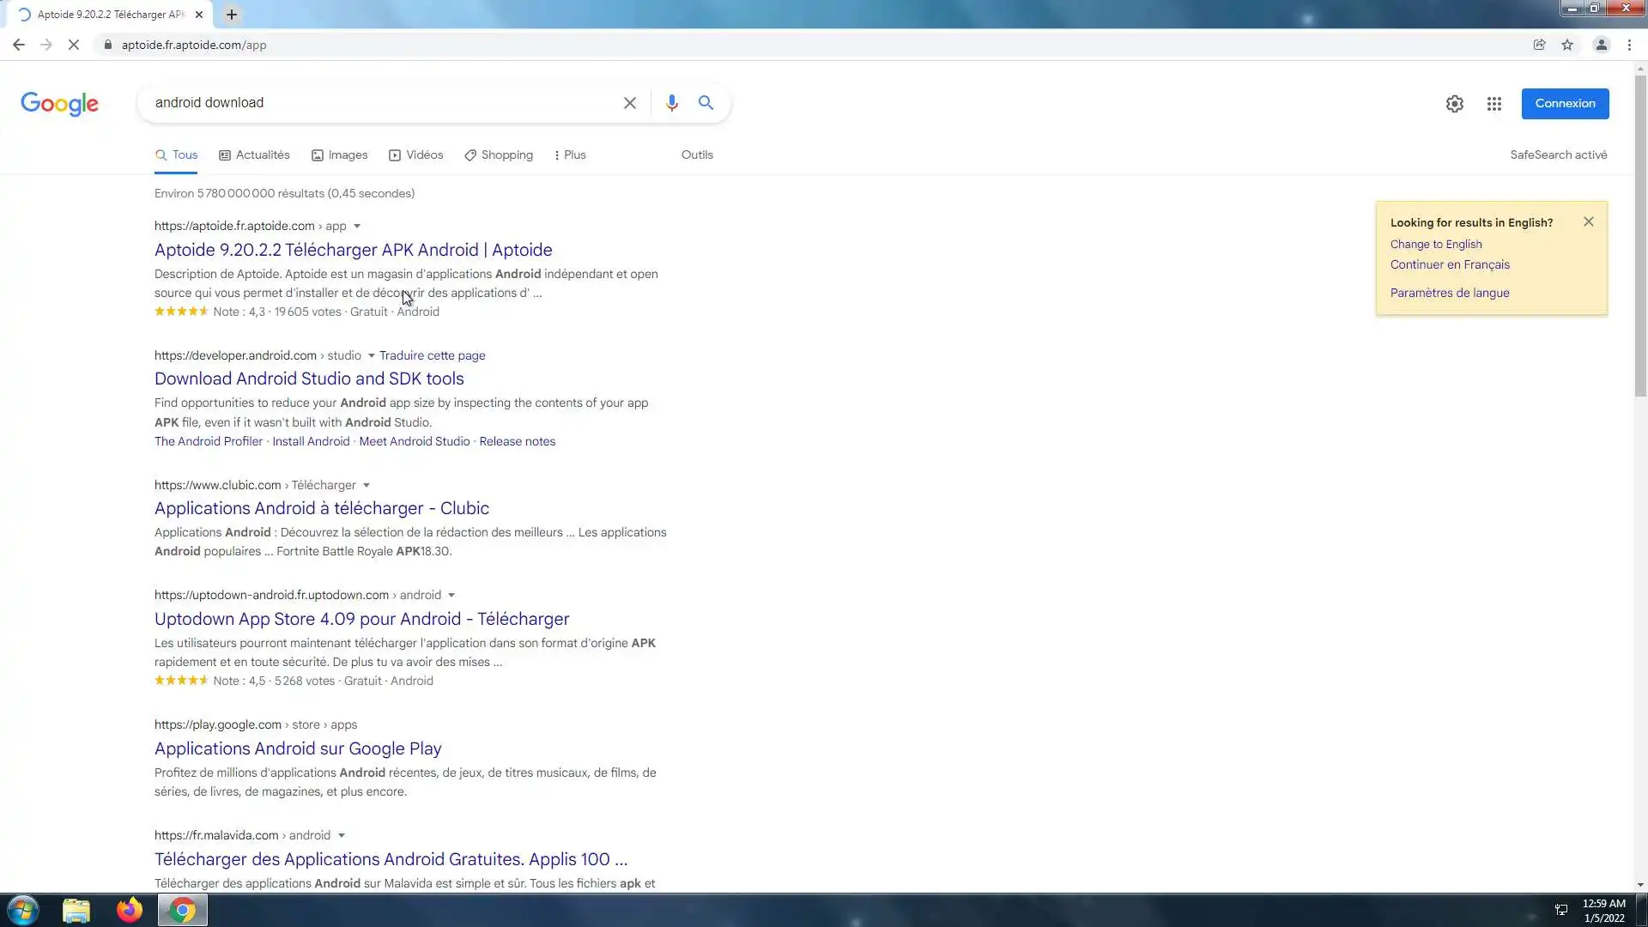Stop page loading with X button
The image size is (1648, 927).
coord(74,45)
